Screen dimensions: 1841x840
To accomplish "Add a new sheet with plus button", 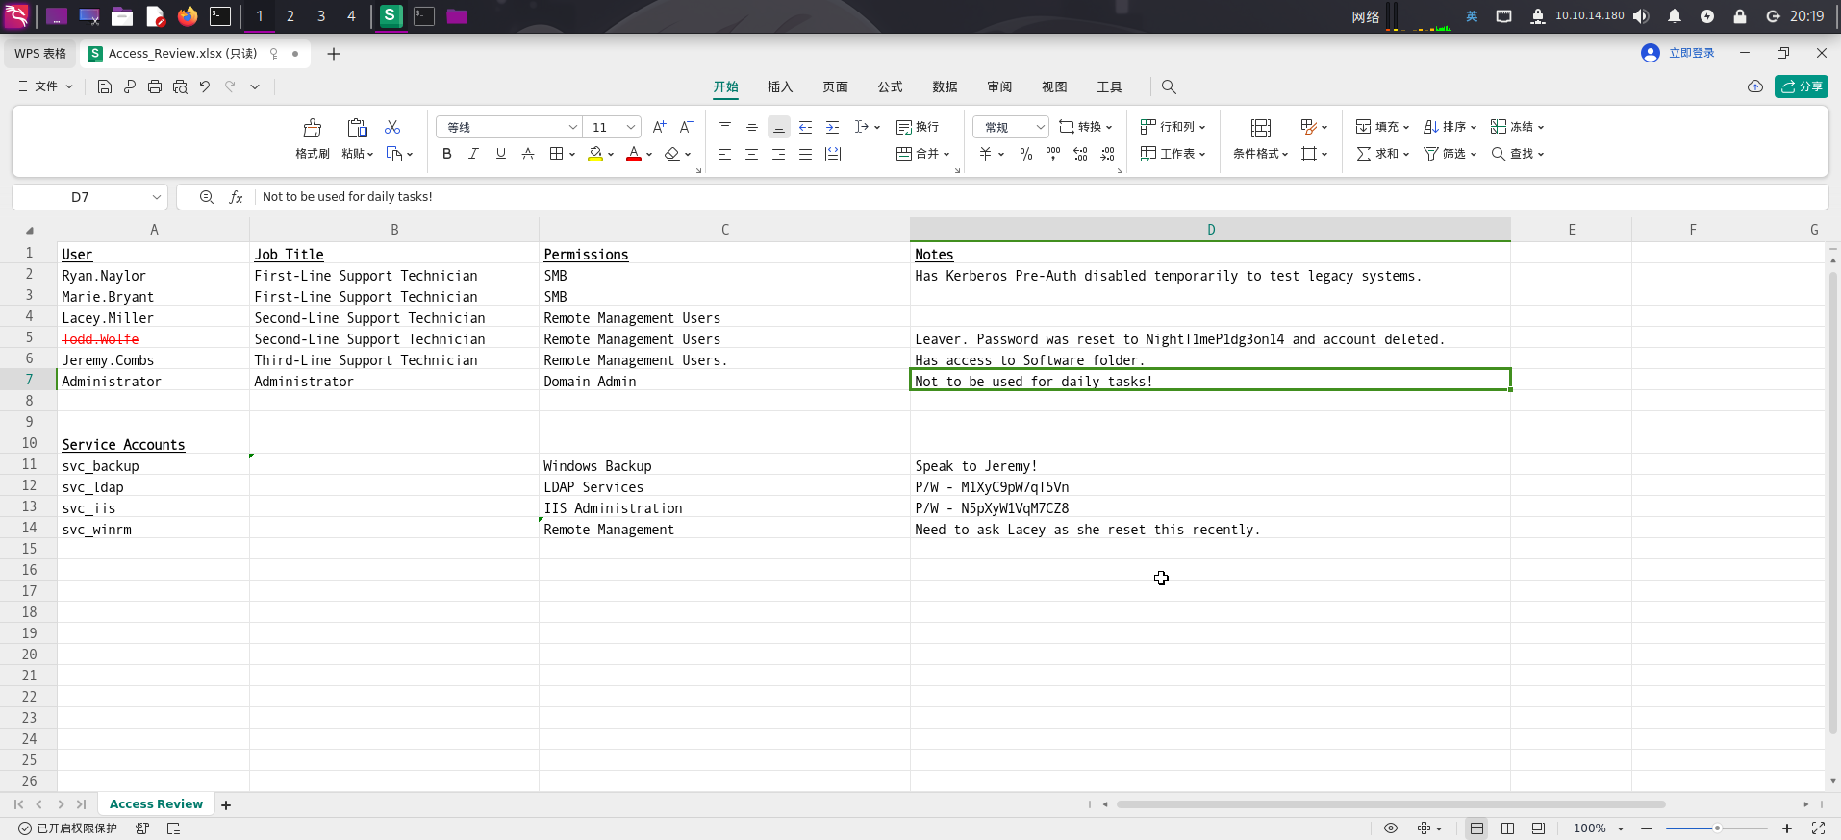I will pyautogui.click(x=226, y=805).
